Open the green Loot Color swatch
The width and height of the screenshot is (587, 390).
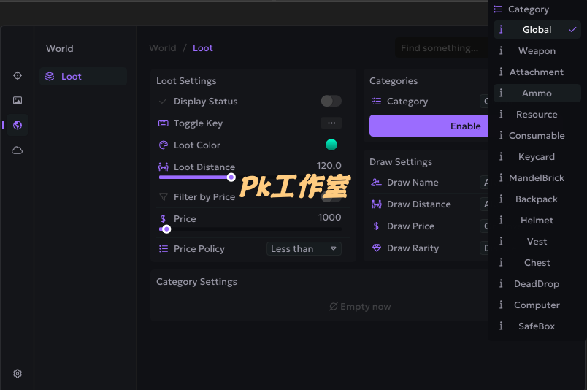pos(331,145)
